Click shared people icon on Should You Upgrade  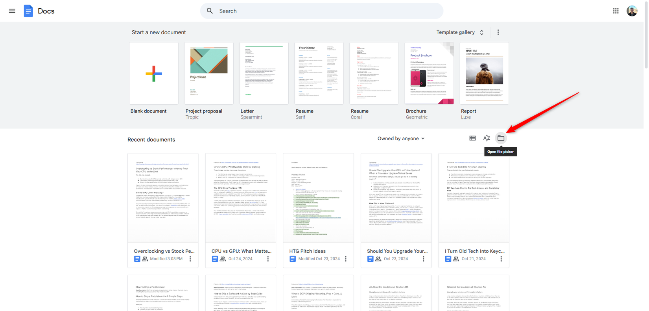coord(378,259)
